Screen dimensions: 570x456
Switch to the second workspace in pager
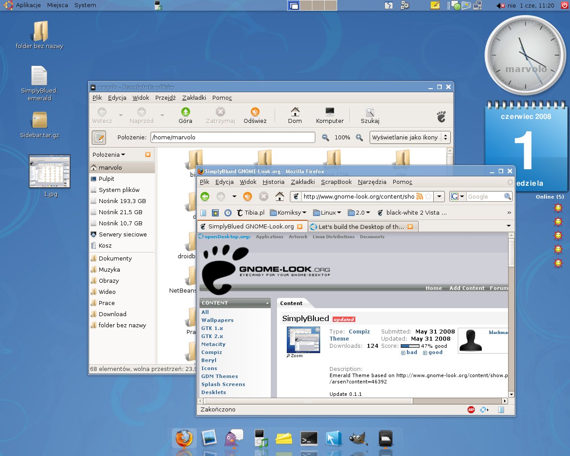(x=306, y=5)
